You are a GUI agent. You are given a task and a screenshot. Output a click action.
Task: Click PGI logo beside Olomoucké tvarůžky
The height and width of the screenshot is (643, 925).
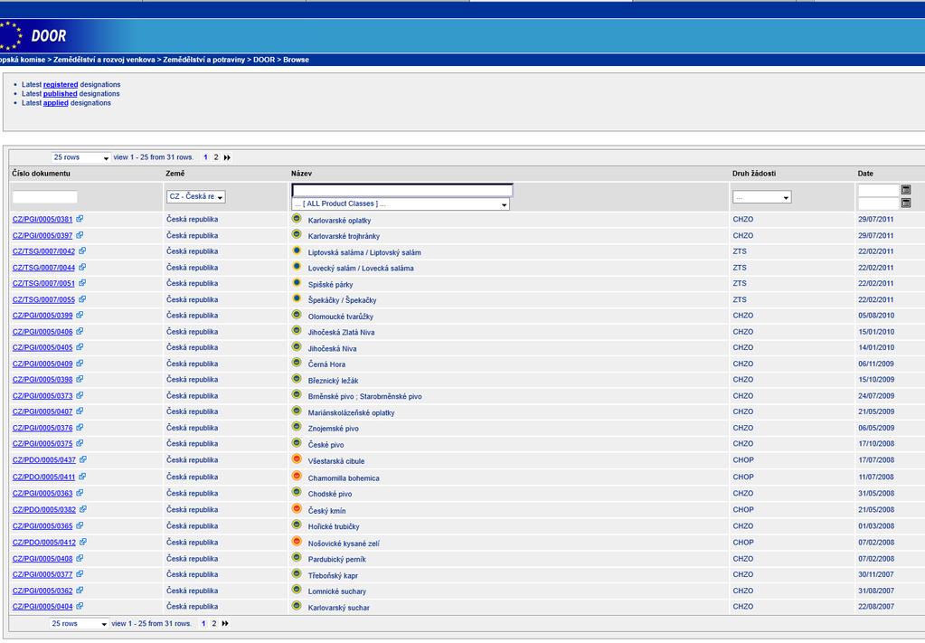[x=297, y=315]
